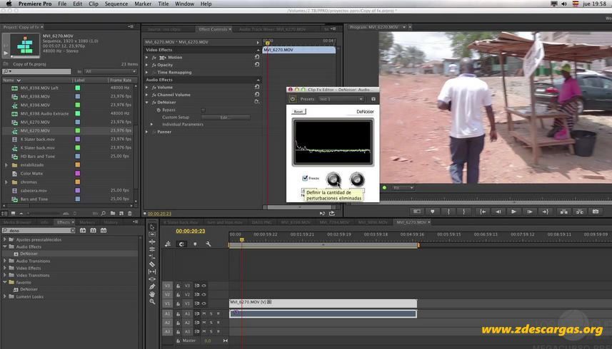Turn the DeNoiser Reduction knob

tap(333, 179)
